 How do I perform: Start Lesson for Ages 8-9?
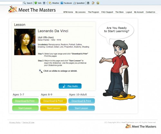pyautogui.click(x=53, y=108)
